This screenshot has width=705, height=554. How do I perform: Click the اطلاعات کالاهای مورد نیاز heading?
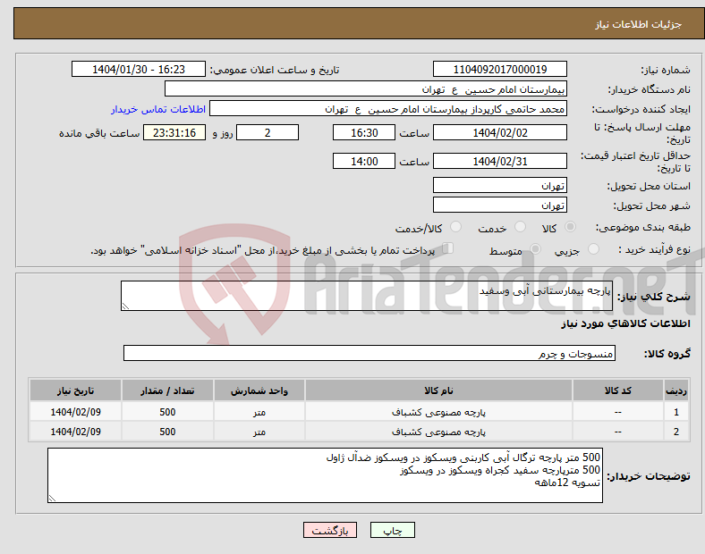[625, 323]
